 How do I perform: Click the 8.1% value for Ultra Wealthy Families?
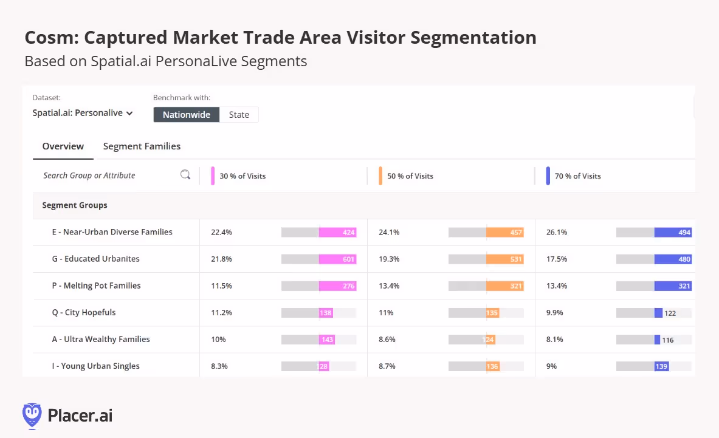(554, 340)
